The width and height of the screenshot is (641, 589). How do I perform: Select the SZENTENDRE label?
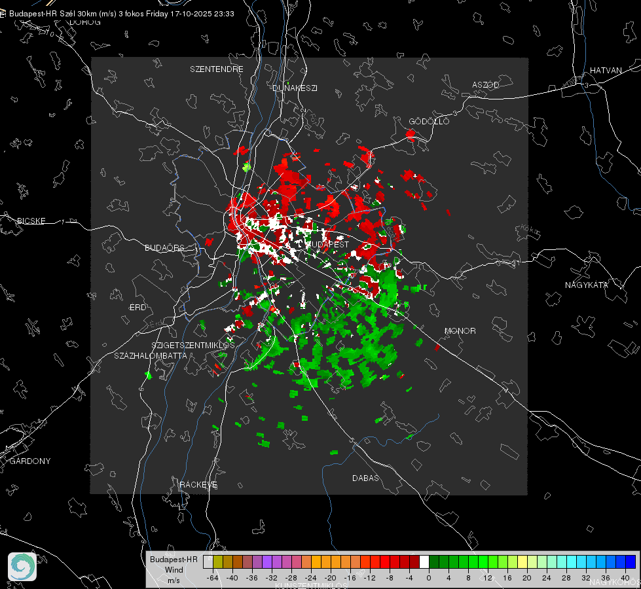tap(217, 69)
